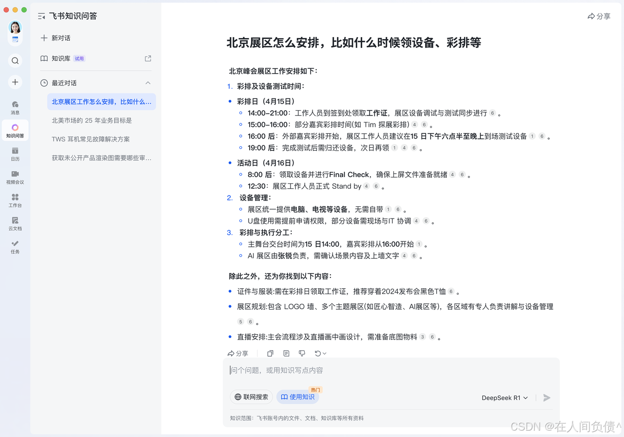The width and height of the screenshot is (624, 437).
Task: Toggle 使用知识 knowledge option
Action: point(298,397)
